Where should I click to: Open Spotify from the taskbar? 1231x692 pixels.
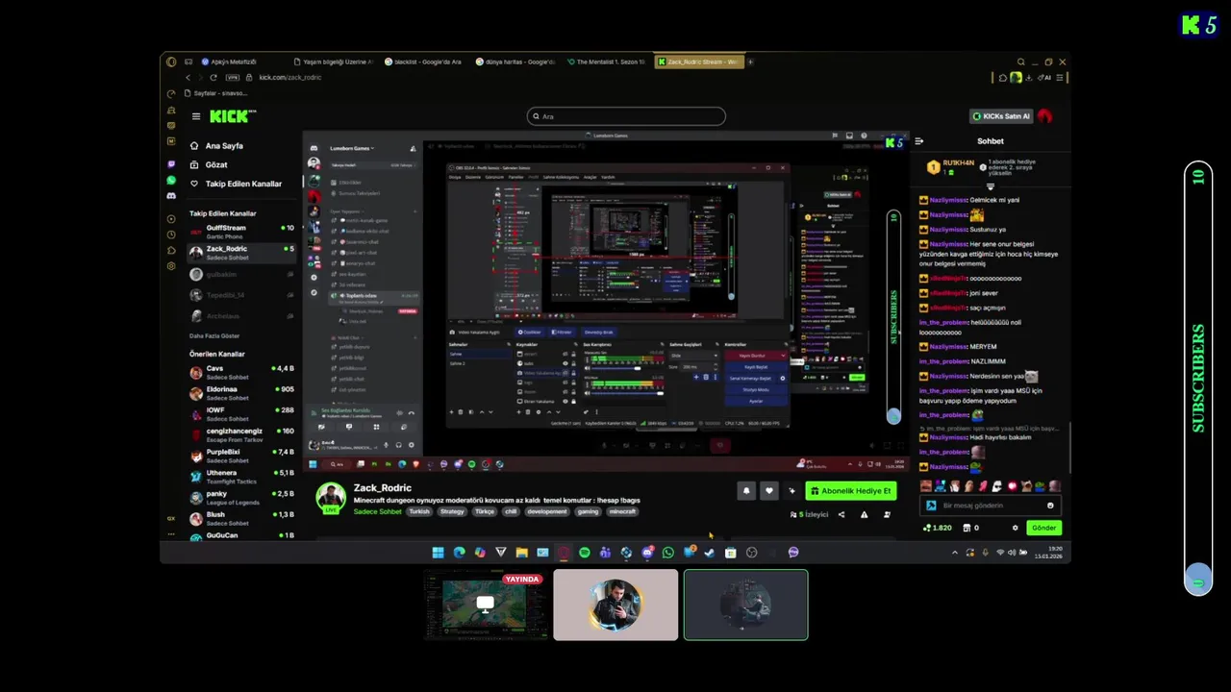(584, 553)
